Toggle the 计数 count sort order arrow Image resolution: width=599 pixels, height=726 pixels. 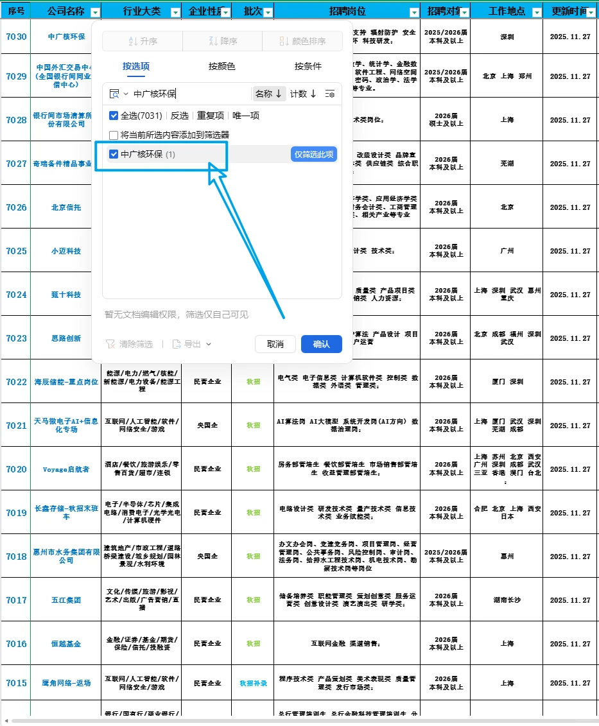click(314, 94)
